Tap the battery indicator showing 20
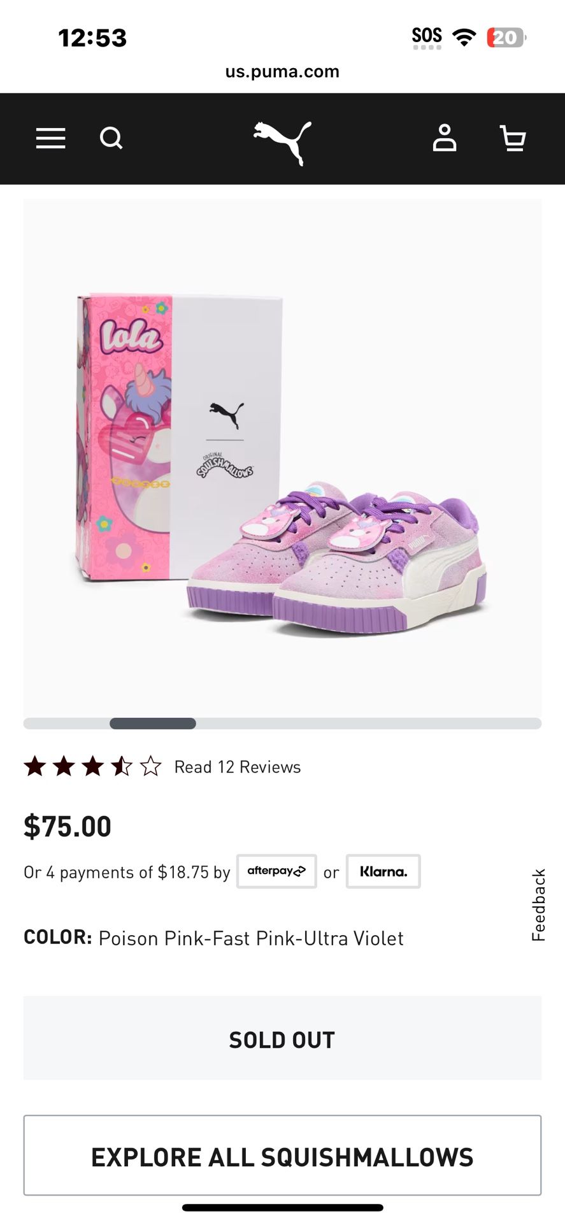 point(504,38)
